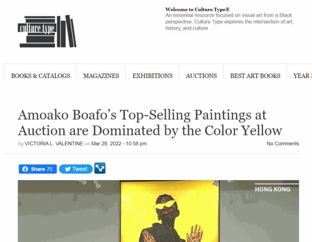The height and width of the screenshot is (242, 312).
Task: Open the Amoako Boafo article headline
Action: coord(150,122)
